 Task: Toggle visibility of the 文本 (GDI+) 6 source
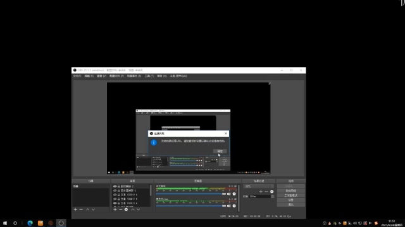click(x=115, y=195)
